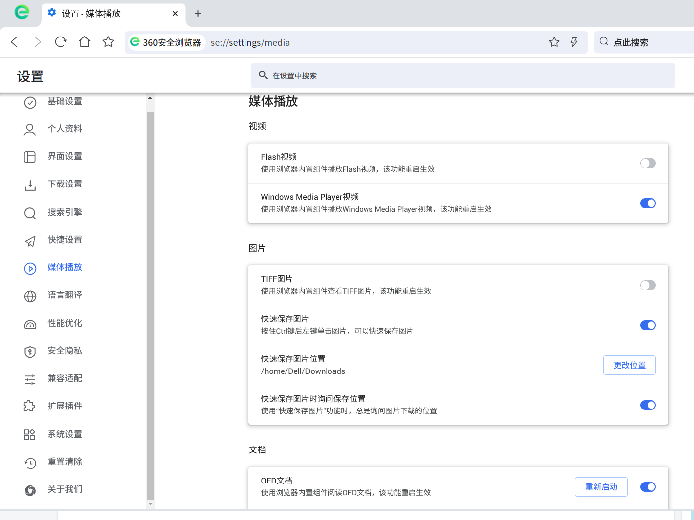Open 媒体播放 in the sidebar
This screenshot has height=520, width=694.
[x=65, y=267]
